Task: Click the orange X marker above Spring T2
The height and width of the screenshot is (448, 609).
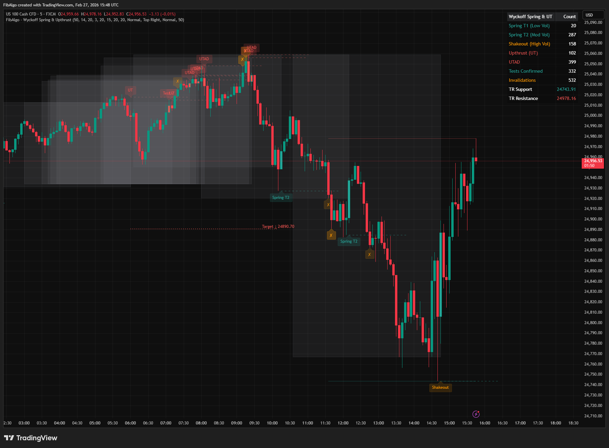Action: [331, 235]
